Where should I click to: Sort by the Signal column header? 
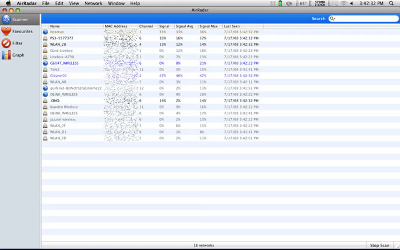(166, 26)
